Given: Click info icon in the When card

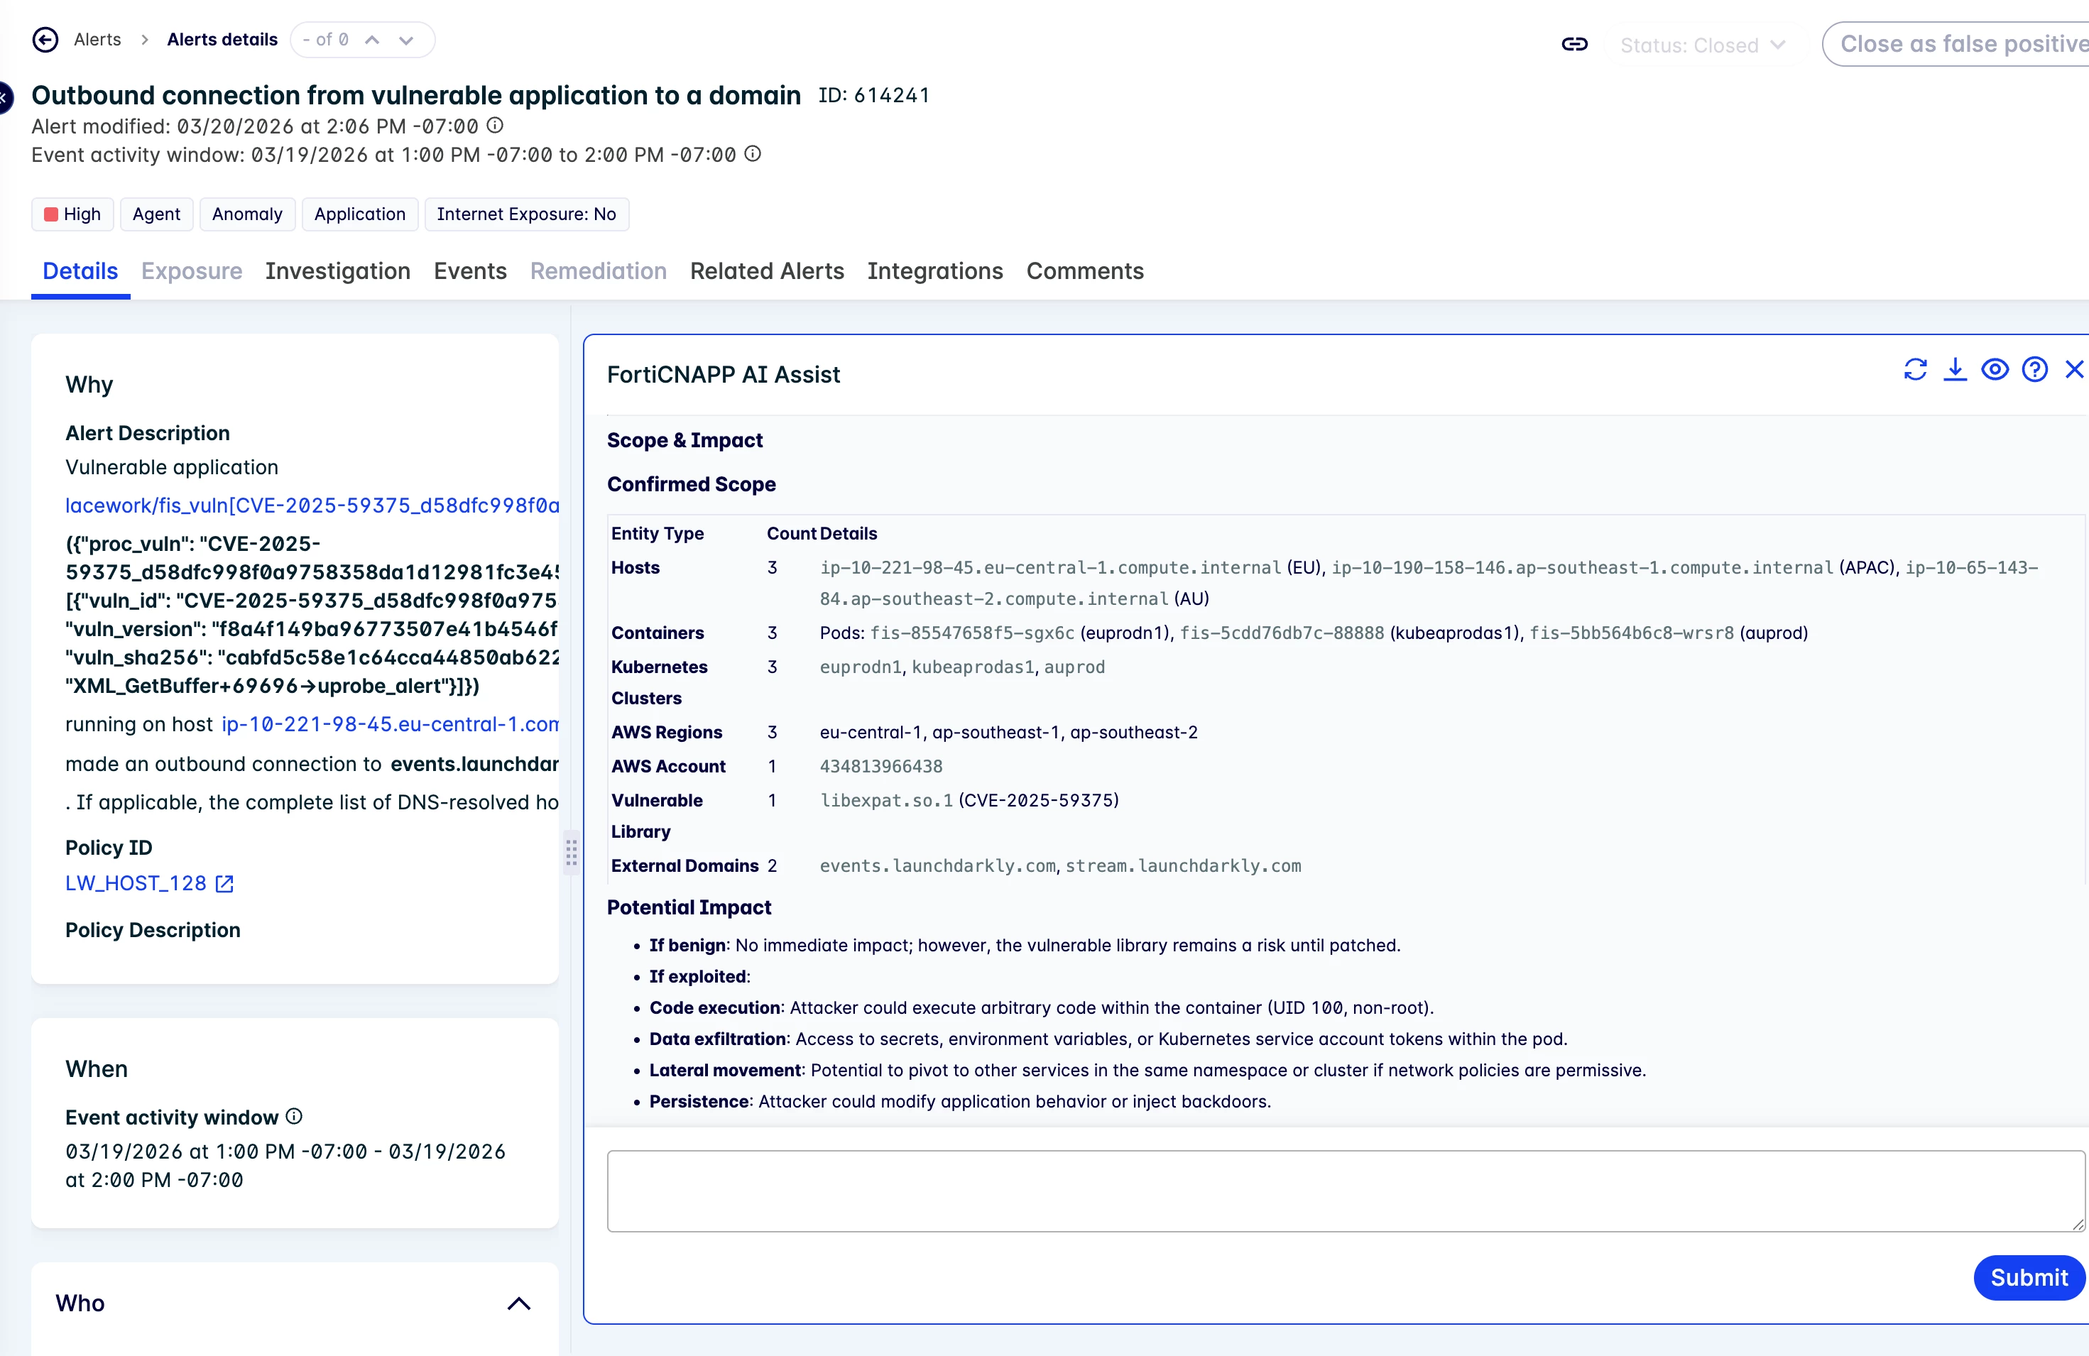Looking at the screenshot, I should pos(294,1117).
